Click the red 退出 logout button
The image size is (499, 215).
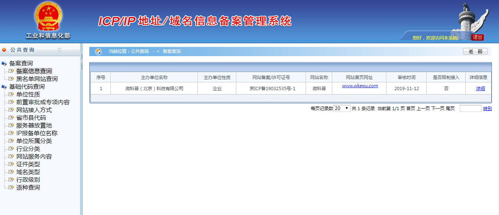click(477, 37)
